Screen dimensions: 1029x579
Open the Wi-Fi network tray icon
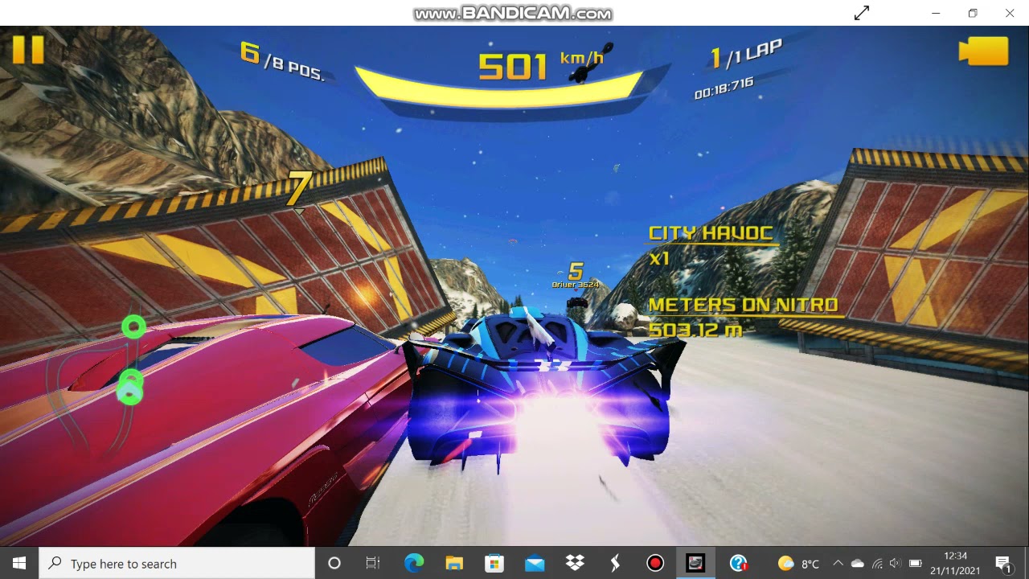877,564
